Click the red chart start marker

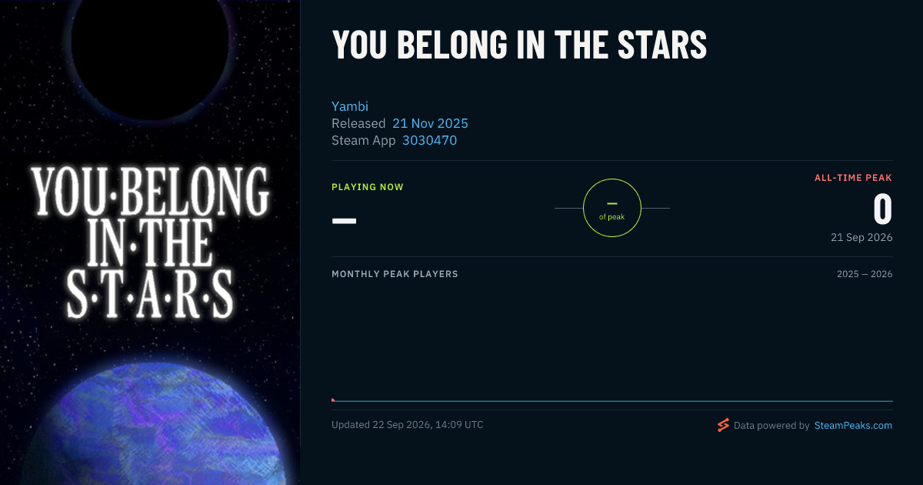pos(333,400)
